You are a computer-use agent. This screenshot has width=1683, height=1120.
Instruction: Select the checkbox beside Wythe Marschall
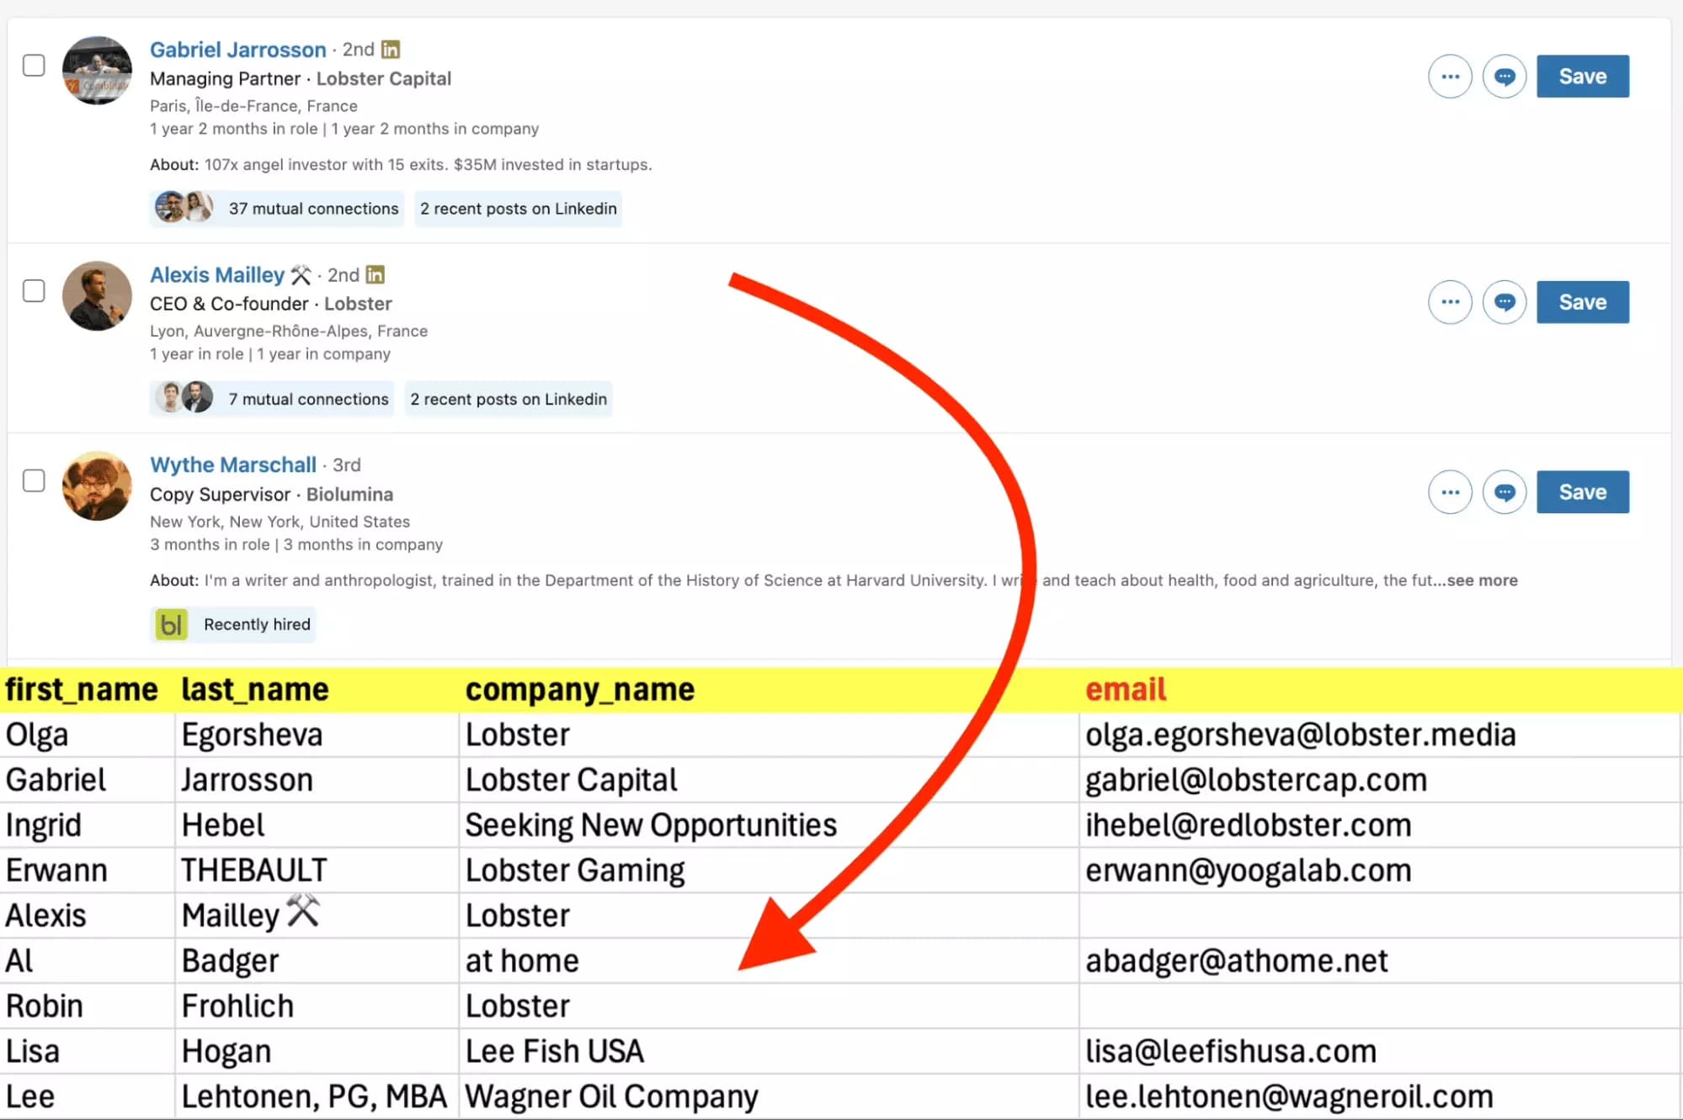33,480
